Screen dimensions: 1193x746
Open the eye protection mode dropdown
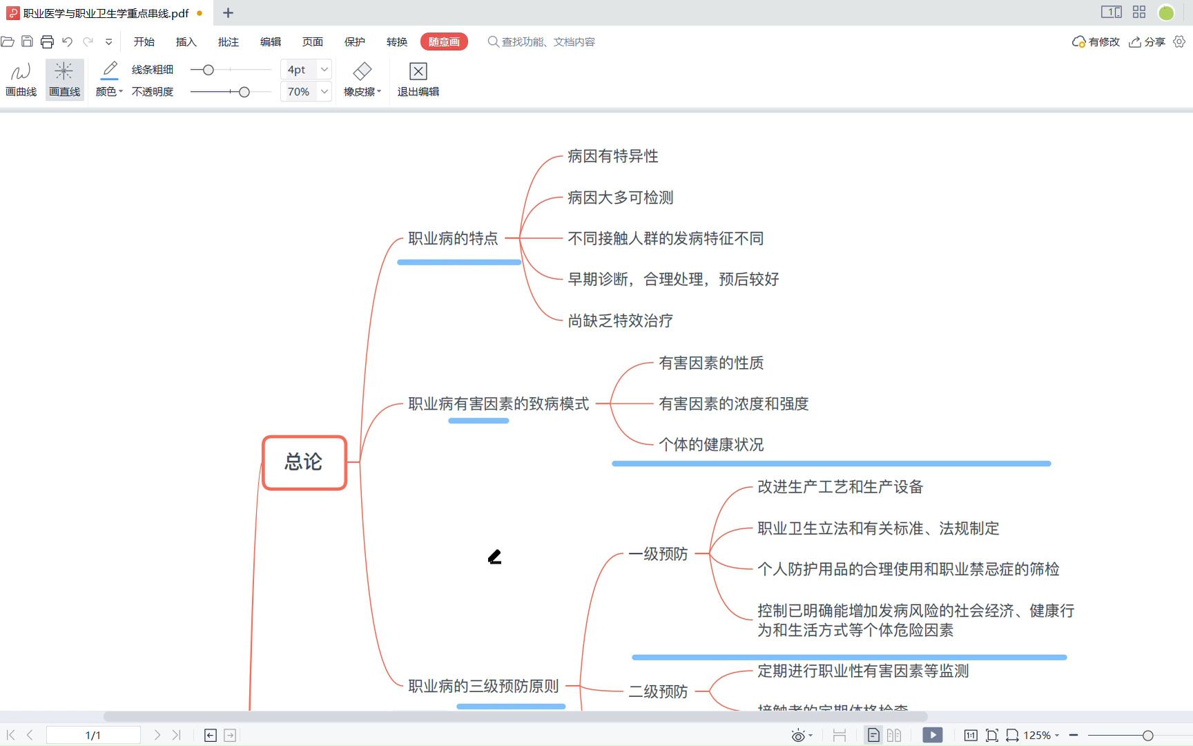pyautogui.click(x=802, y=736)
